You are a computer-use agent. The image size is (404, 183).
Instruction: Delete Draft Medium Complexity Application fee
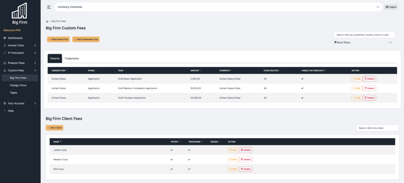[x=369, y=88]
